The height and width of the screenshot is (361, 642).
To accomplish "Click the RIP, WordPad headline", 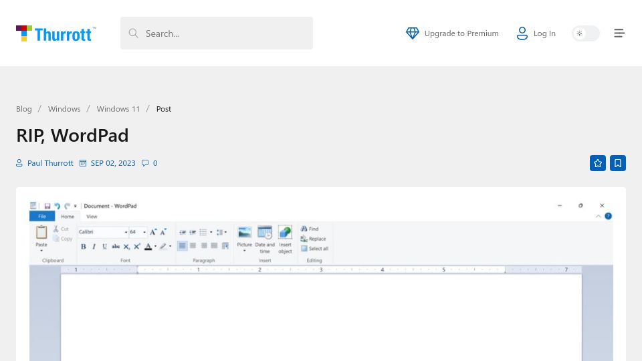I will (72, 135).
